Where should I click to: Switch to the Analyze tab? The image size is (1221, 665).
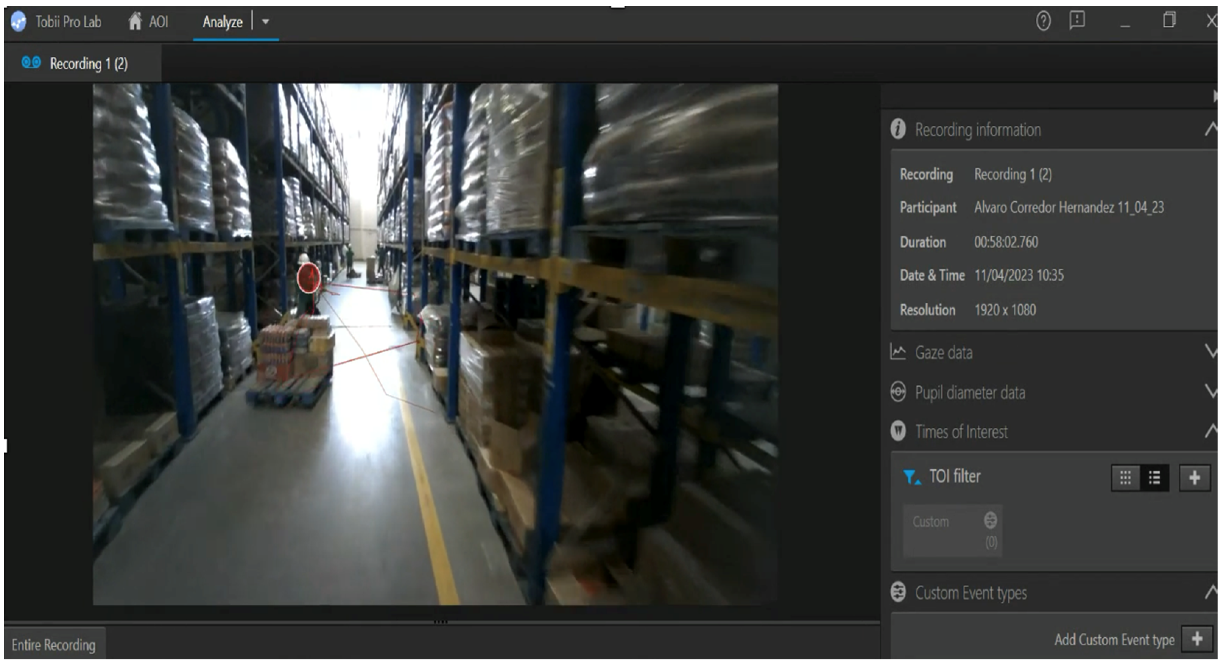[222, 22]
